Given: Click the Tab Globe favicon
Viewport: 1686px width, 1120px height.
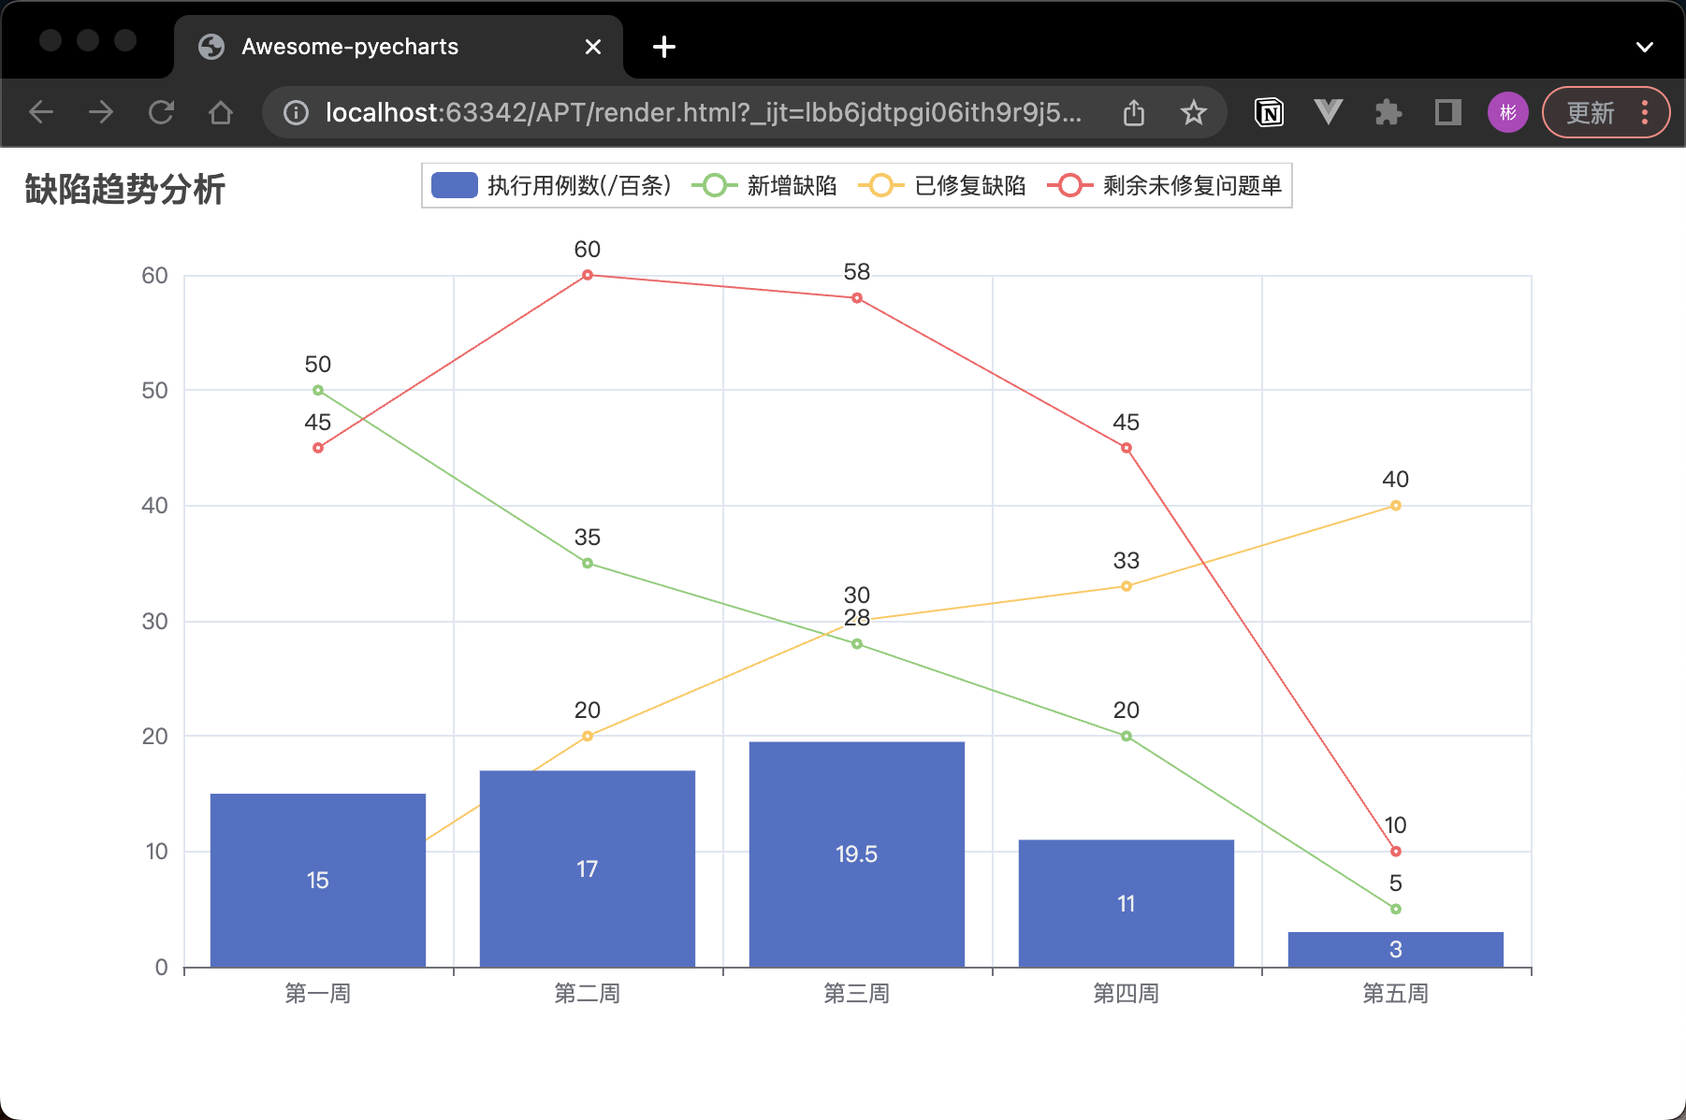Looking at the screenshot, I should click(211, 47).
